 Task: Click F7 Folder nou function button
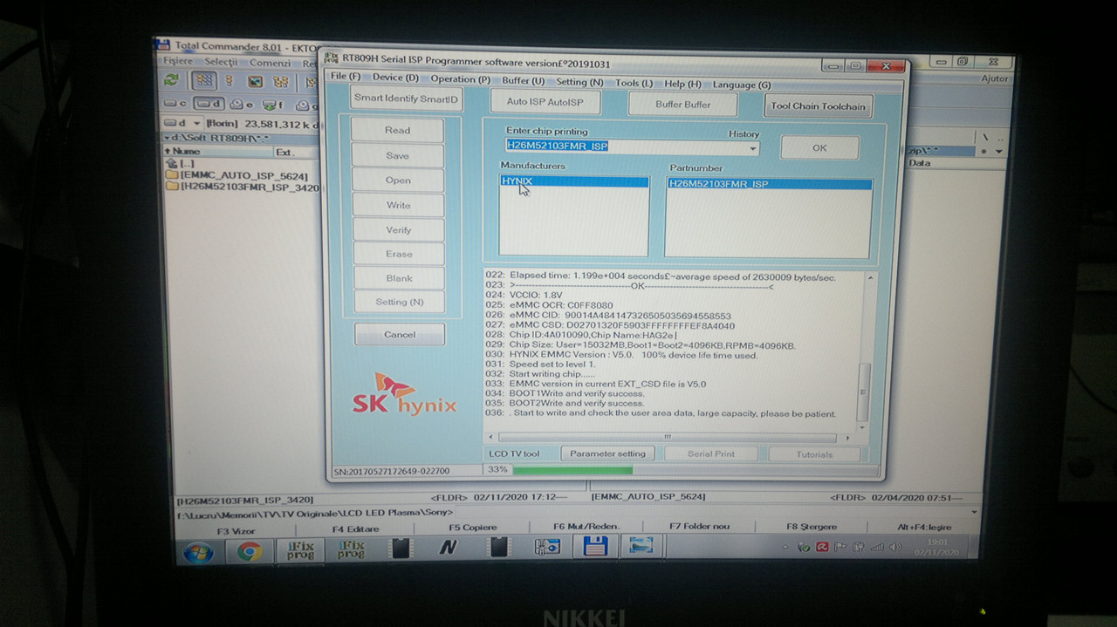pyautogui.click(x=699, y=527)
